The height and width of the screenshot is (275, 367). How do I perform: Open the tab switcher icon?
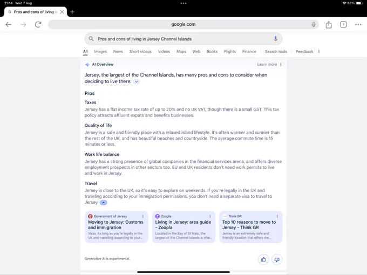[343, 24]
